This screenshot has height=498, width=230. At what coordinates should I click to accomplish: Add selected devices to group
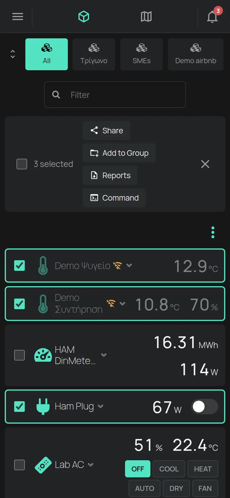[119, 153]
